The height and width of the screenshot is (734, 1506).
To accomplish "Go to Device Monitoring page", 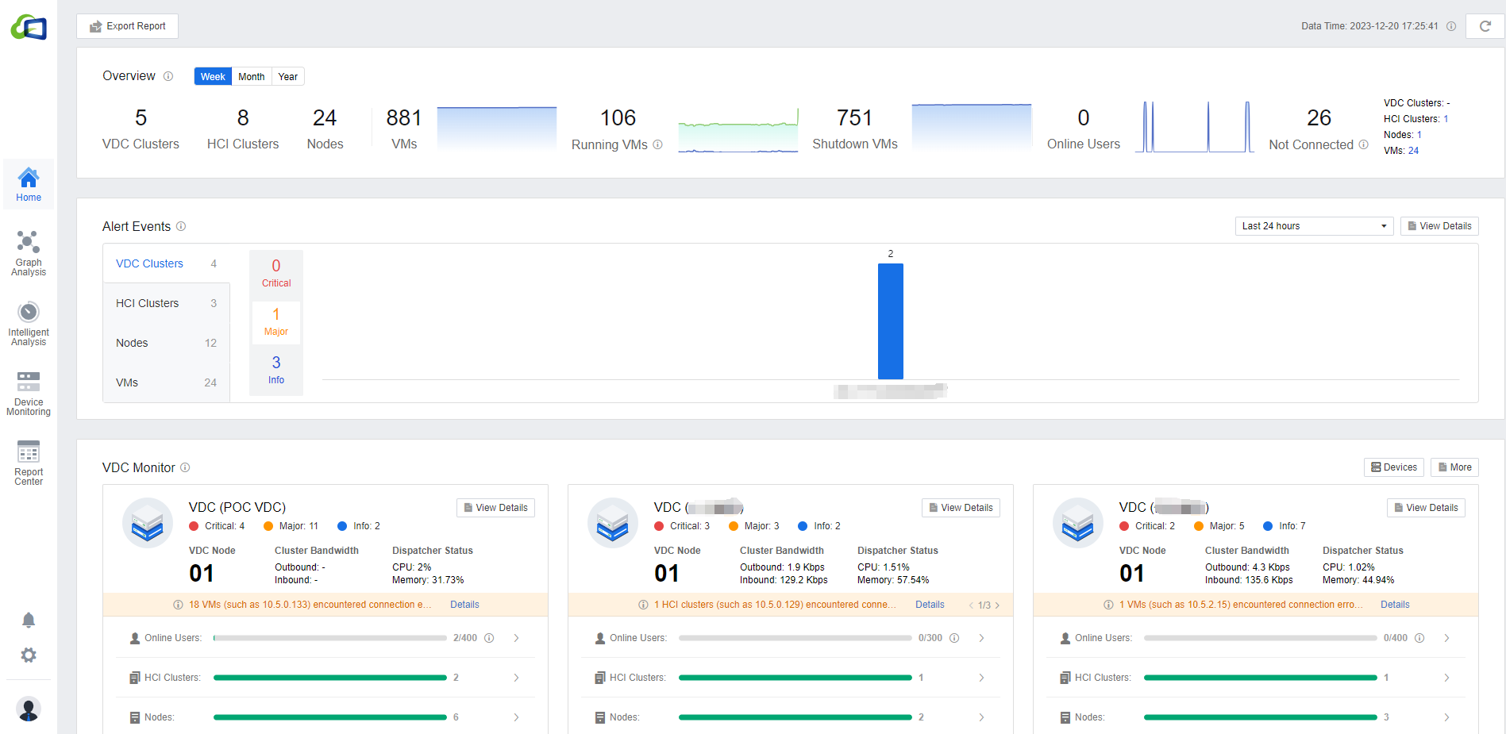I will coord(29,393).
